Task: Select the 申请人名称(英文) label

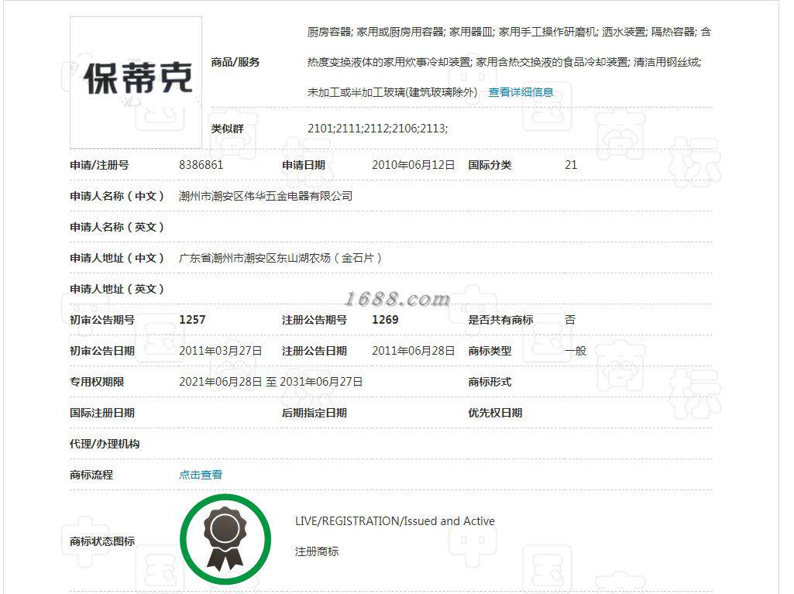Action: [117, 227]
